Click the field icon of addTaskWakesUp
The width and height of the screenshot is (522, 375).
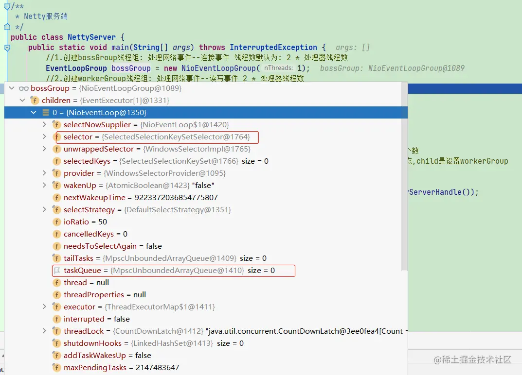[56, 356]
